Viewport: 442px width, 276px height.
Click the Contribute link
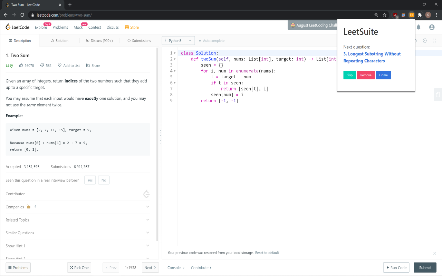(x=201, y=268)
